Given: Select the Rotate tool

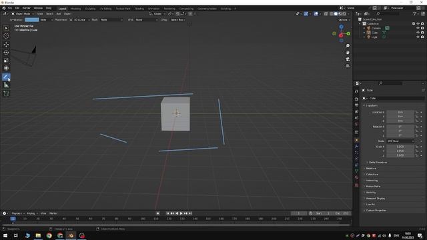Looking at the screenshot, I should point(6,52).
